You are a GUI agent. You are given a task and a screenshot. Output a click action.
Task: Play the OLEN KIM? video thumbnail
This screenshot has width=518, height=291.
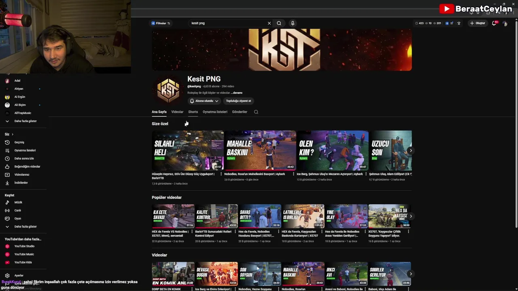[333, 150]
